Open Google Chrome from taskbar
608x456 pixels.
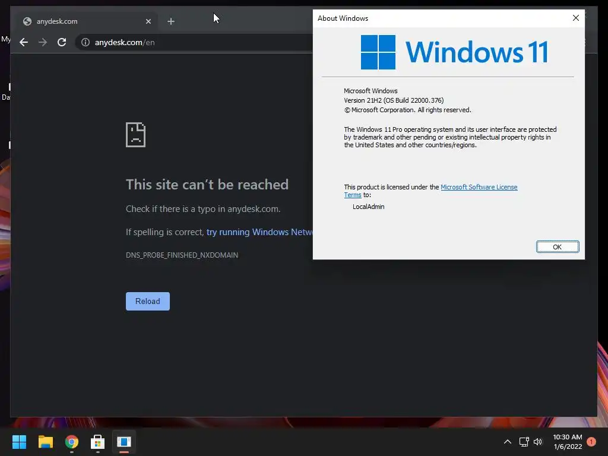tap(72, 442)
